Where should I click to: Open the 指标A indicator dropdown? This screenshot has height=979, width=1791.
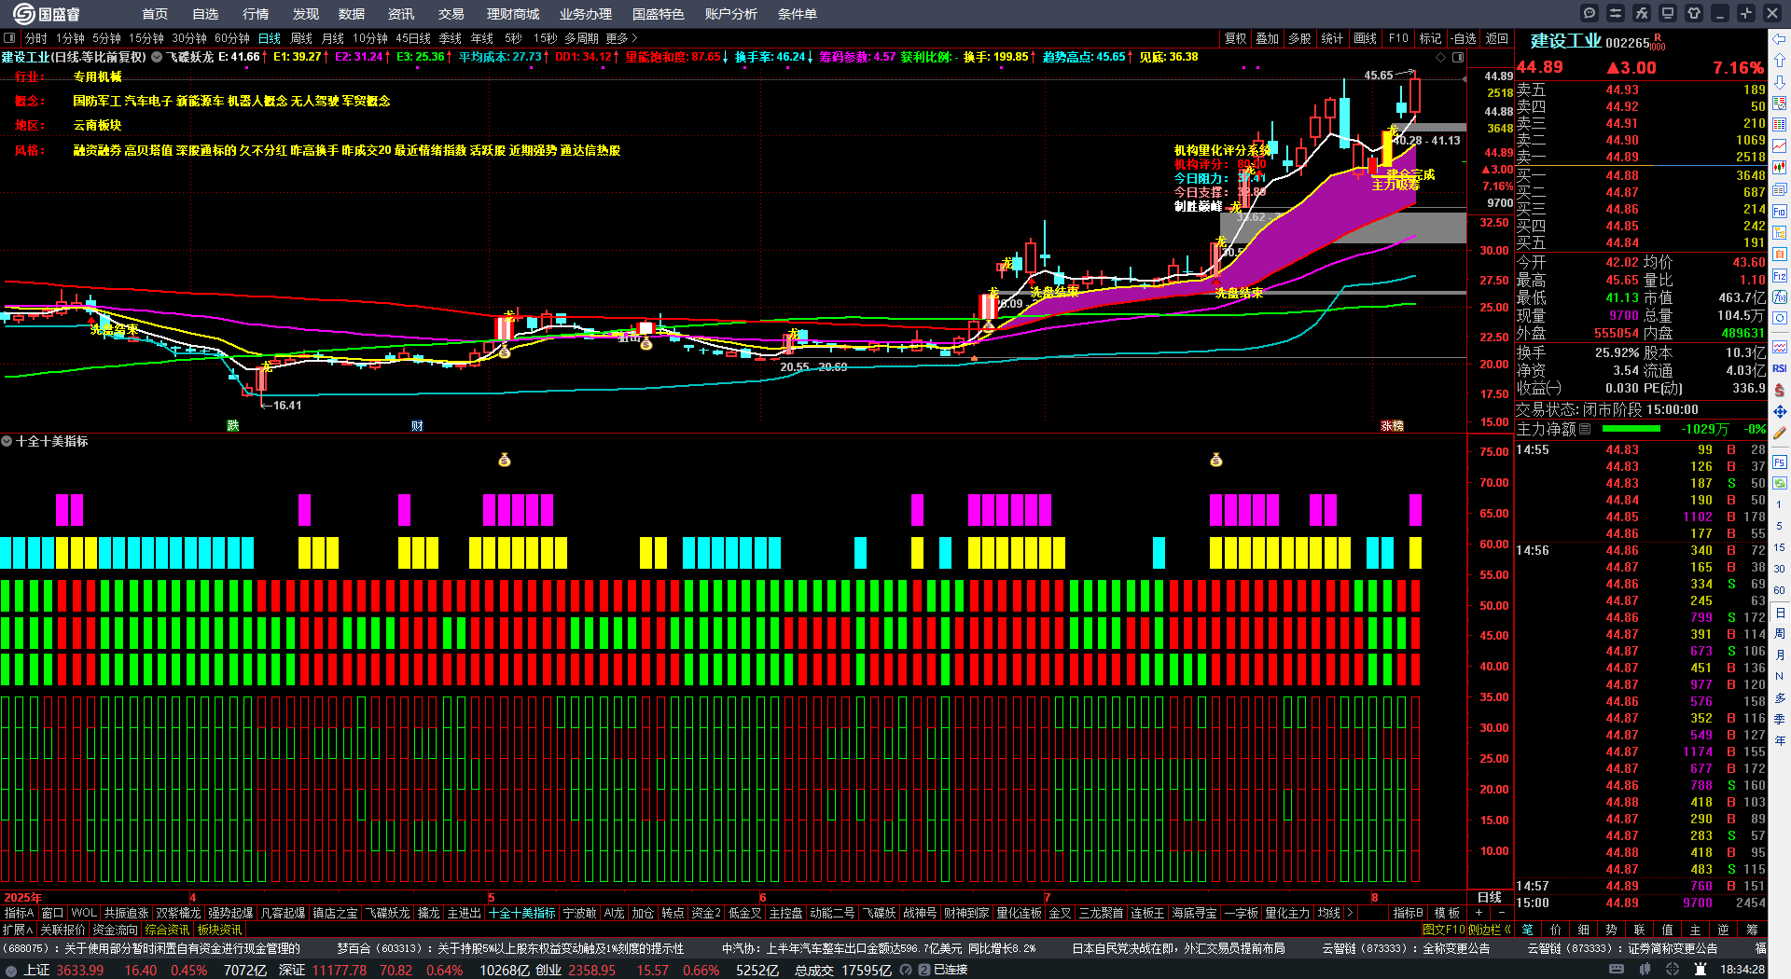point(19,913)
